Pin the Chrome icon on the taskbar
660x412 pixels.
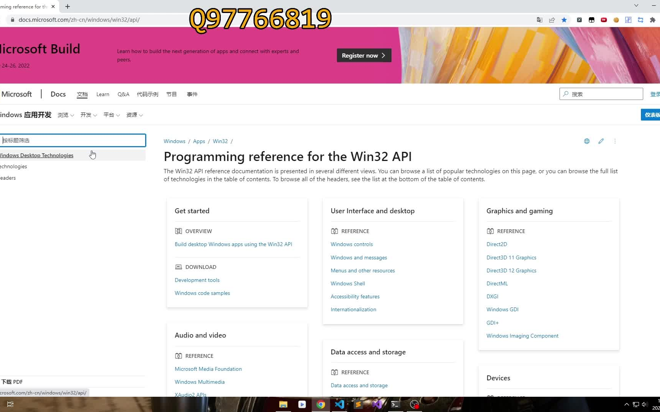pos(320,404)
